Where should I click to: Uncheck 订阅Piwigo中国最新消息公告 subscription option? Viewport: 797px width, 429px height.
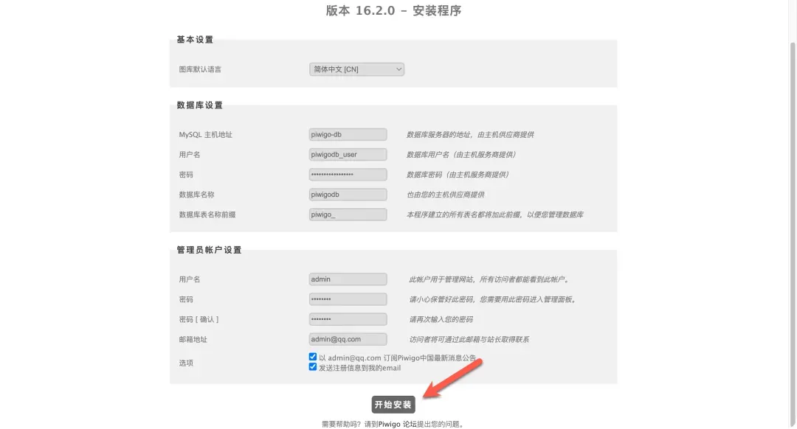click(x=312, y=356)
